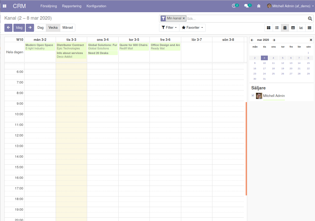Go to next week with right arrow
315x221 pixels.
pos(30,28)
